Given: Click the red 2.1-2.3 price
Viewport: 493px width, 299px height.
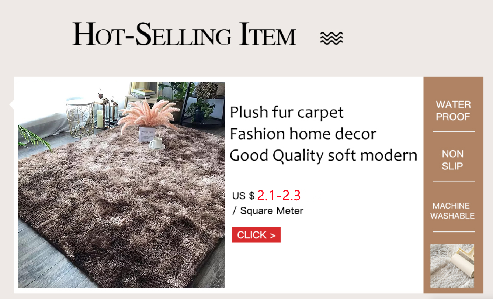Looking at the screenshot, I should [x=279, y=196].
